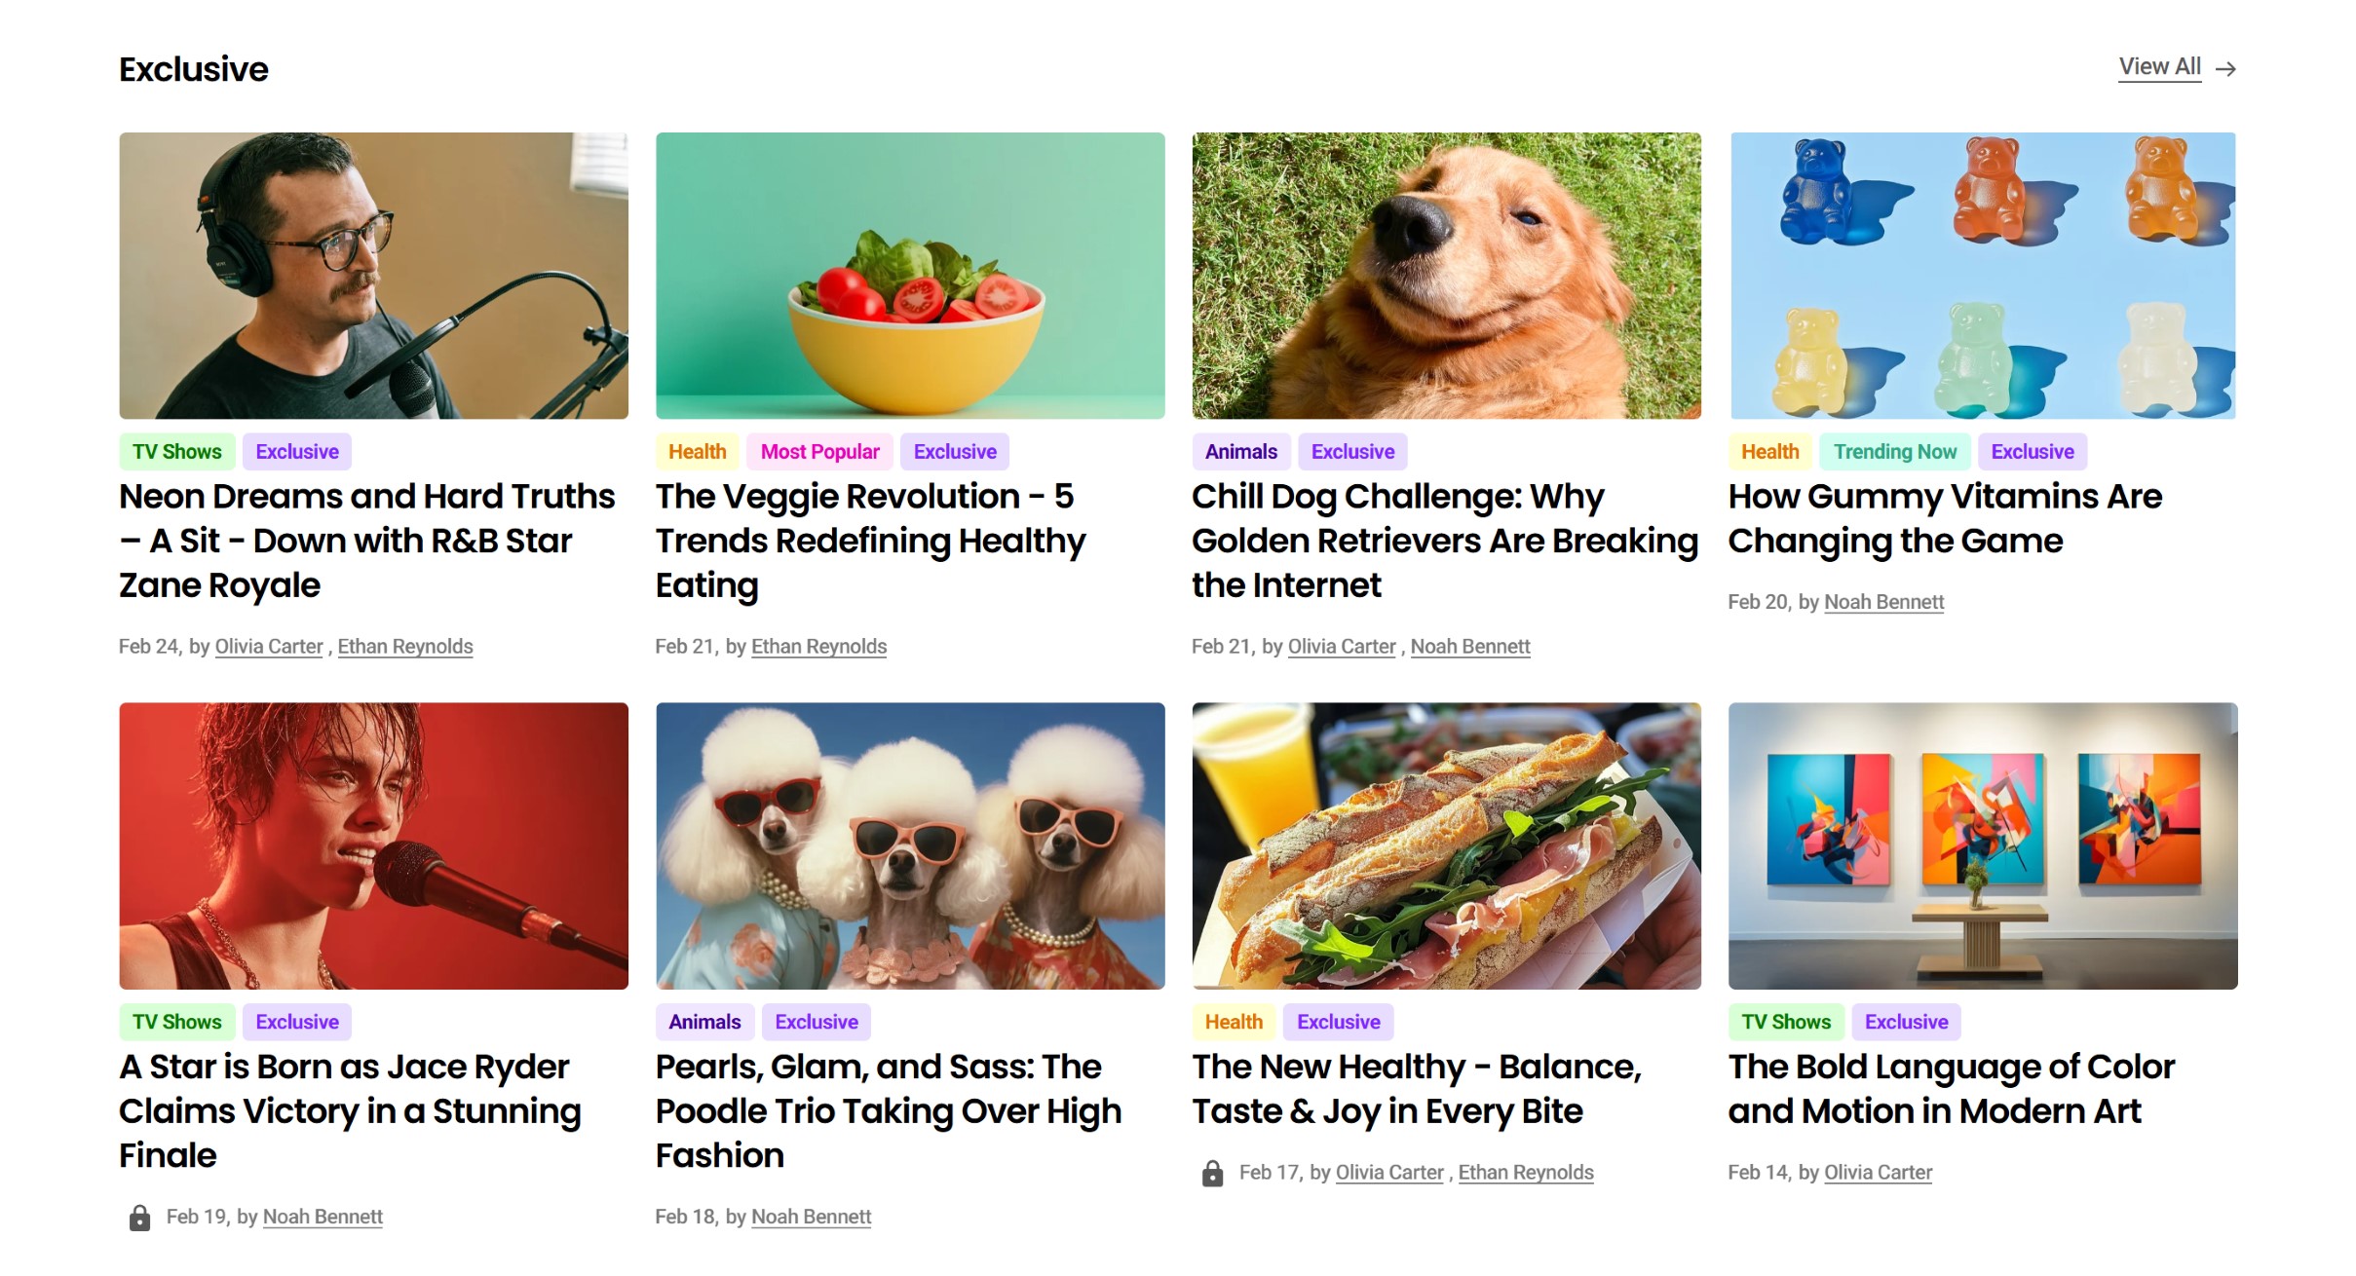Click the sandwich article thumbnail
Viewport: 2356px width, 1276px height.
click(x=1446, y=845)
